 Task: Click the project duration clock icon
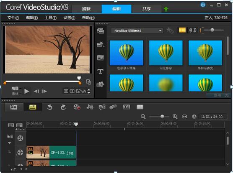pyautogui.click(x=194, y=117)
